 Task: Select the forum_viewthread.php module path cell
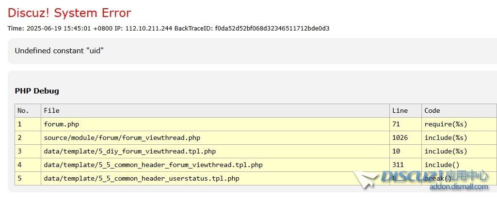point(122,138)
